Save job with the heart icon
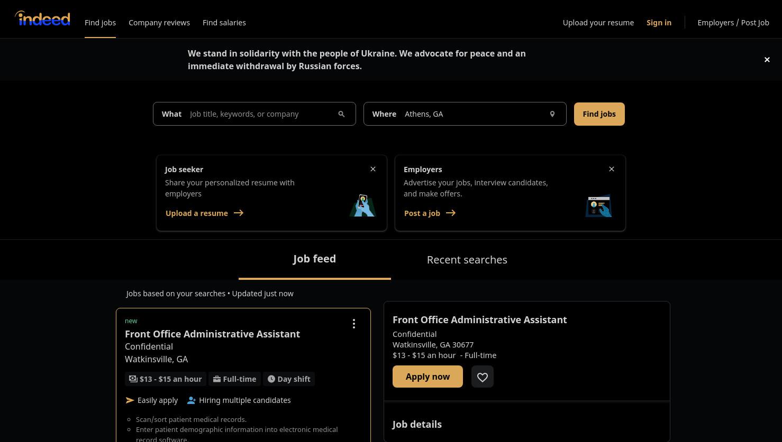This screenshot has width=782, height=442. [x=482, y=377]
